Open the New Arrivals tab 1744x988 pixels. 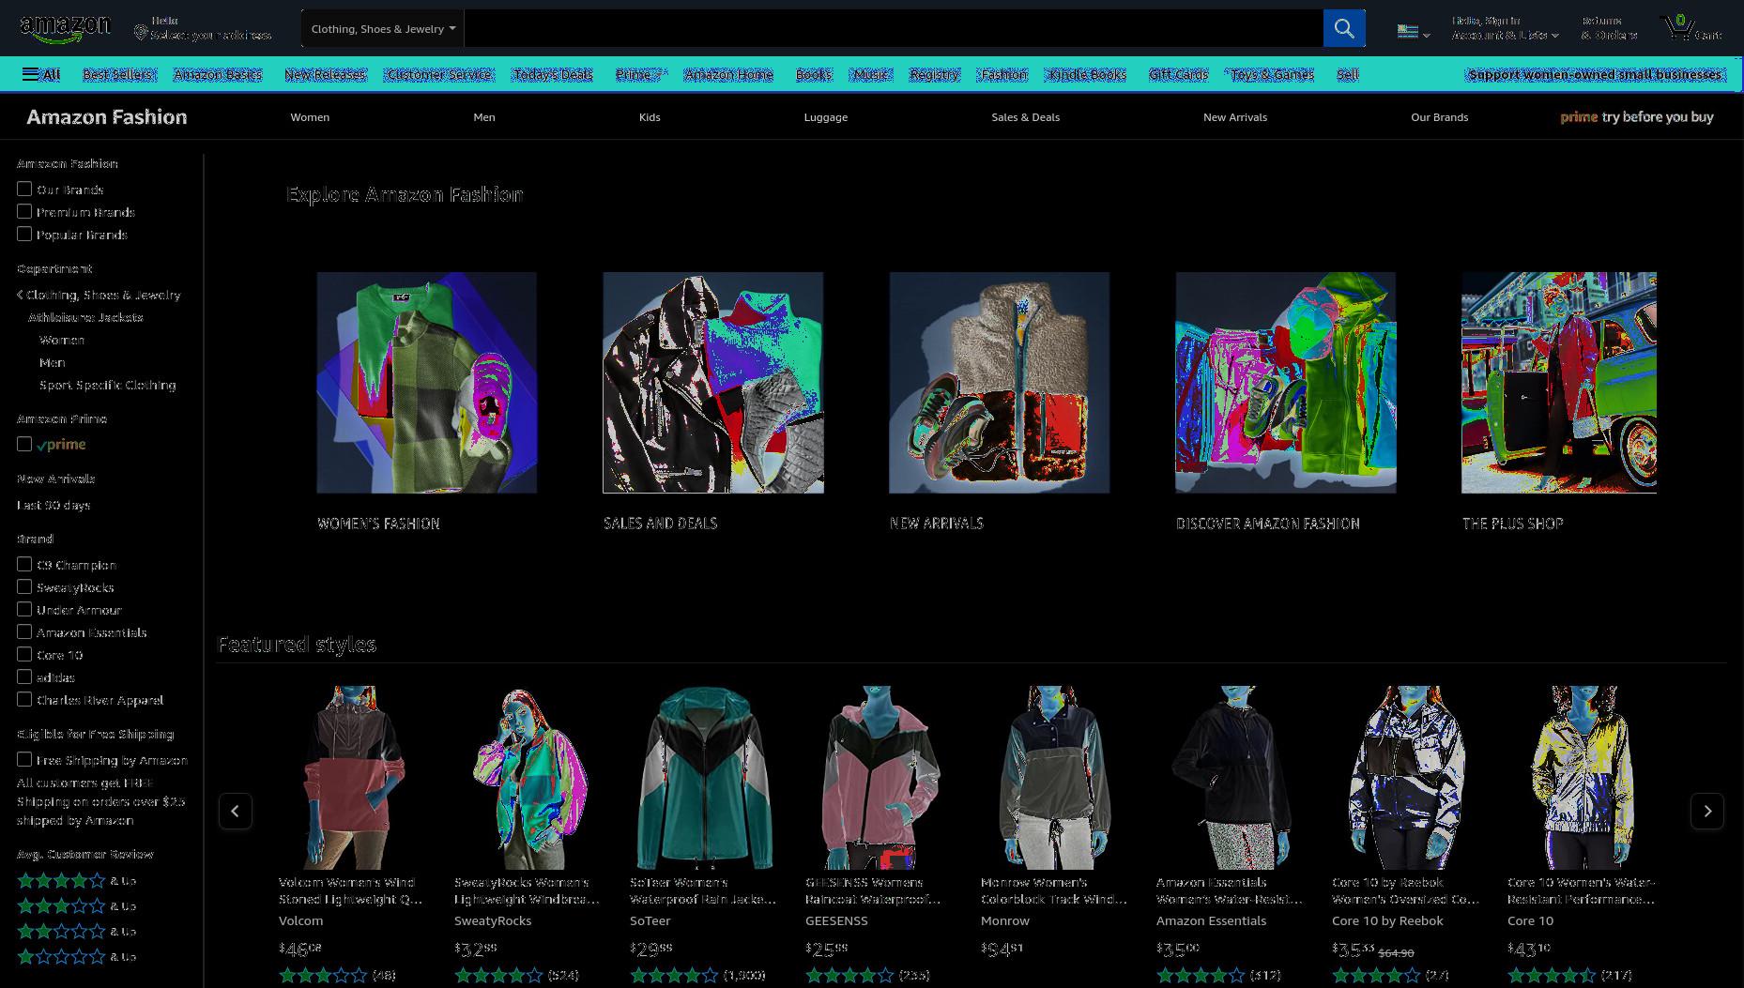(1235, 117)
